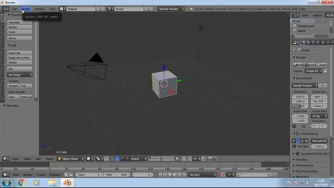Open the Image Editor display dropdown
This screenshot has width=334, height=188.
[314, 71]
